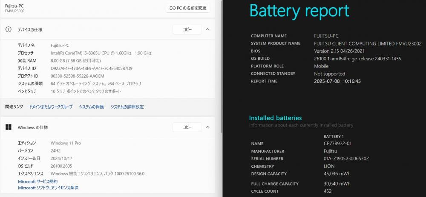Select computer name FUJITSU-PC in battery report

click(326, 36)
